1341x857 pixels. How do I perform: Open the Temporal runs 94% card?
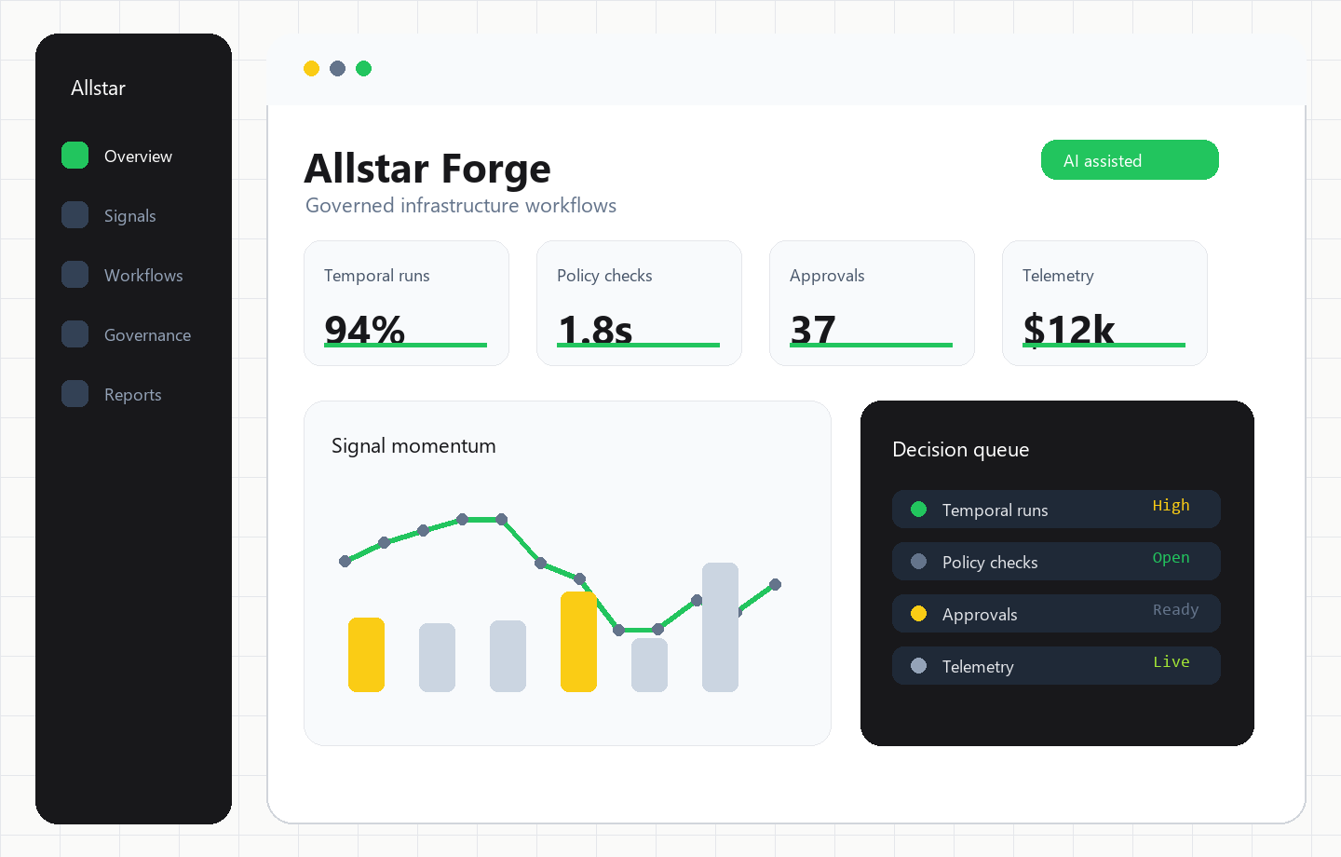pyautogui.click(x=406, y=303)
